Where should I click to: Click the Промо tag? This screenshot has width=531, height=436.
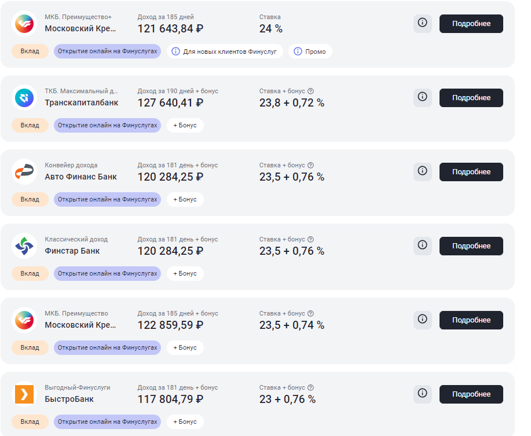coord(310,52)
